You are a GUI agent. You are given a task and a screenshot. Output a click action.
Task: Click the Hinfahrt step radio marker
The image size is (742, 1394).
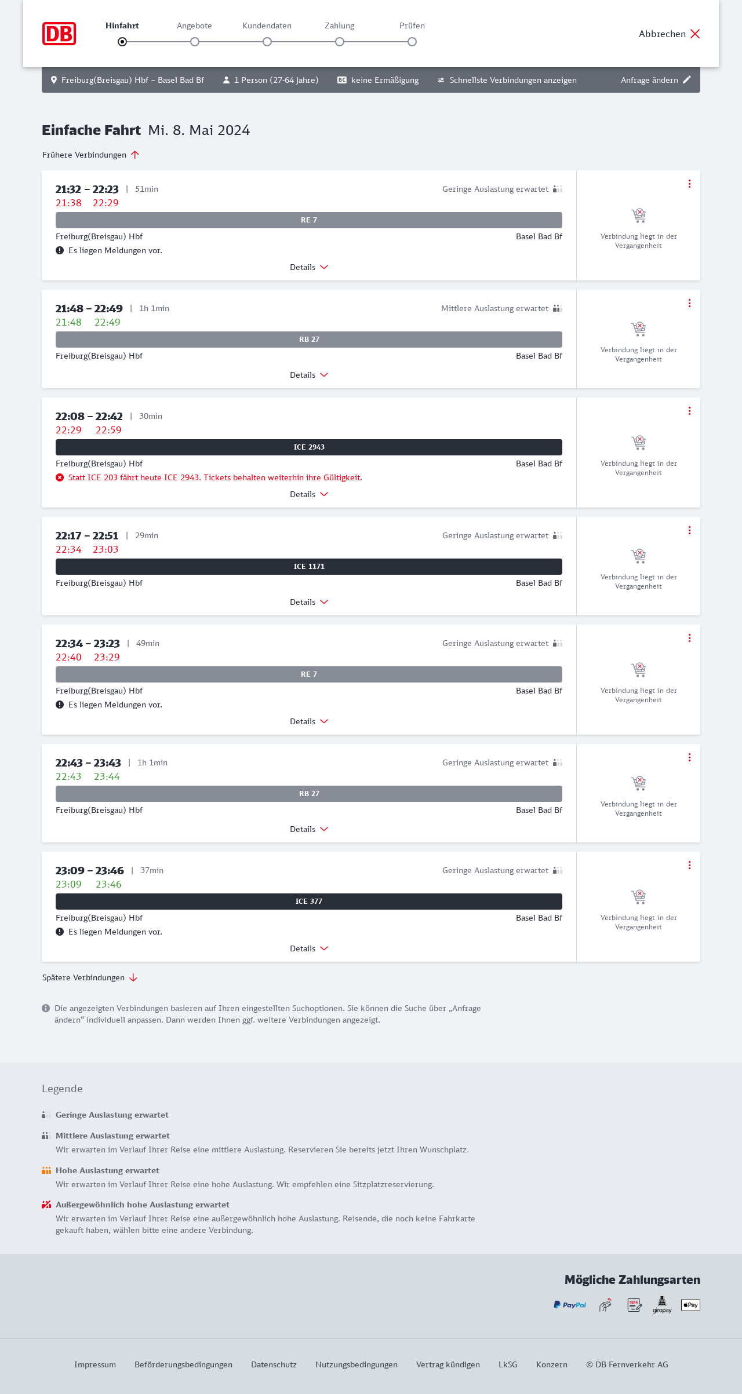click(x=122, y=42)
